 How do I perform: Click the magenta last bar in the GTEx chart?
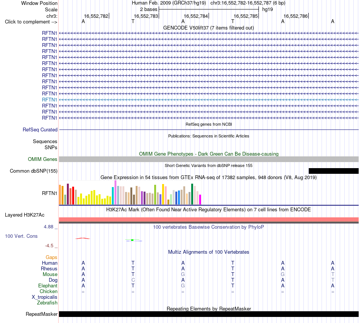coord(200,200)
